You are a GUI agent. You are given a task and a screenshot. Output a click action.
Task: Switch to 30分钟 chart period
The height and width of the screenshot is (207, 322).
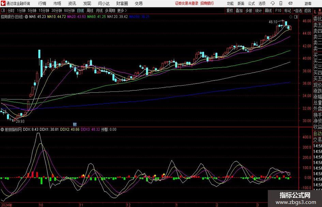click(57, 11)
